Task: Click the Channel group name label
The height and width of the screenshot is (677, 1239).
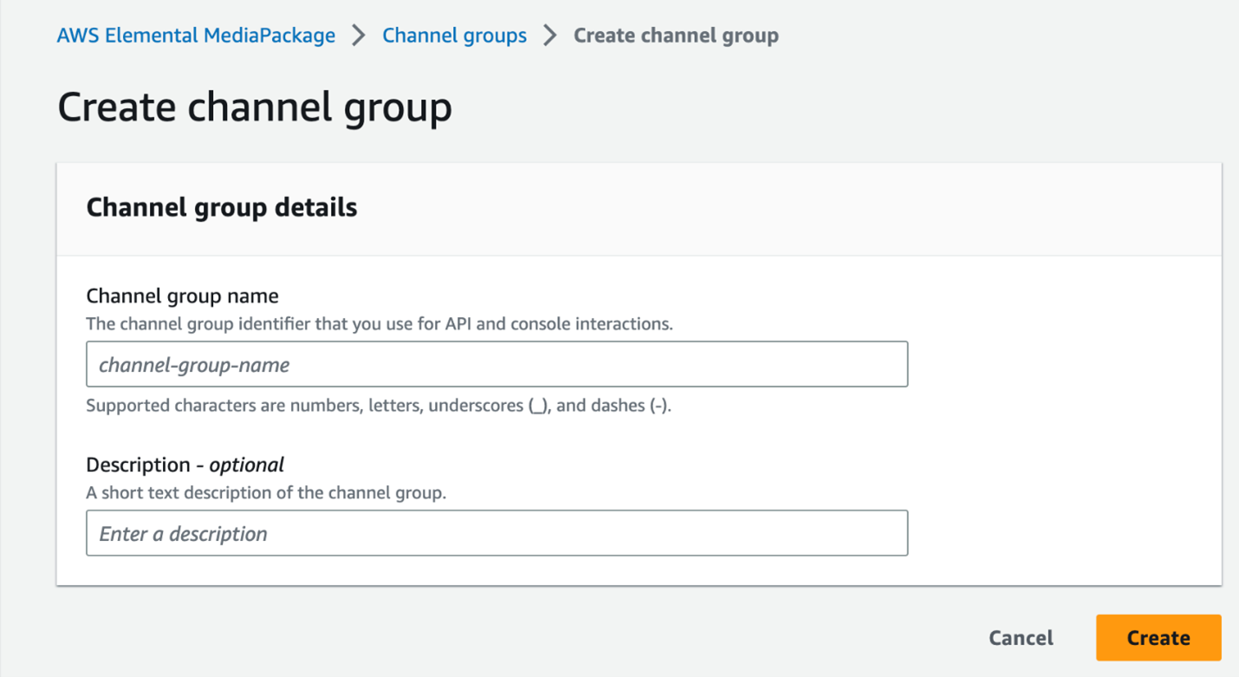Action: (183, 296)
